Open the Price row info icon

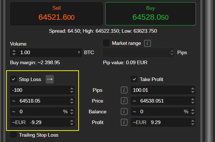(x=124, y=101)
